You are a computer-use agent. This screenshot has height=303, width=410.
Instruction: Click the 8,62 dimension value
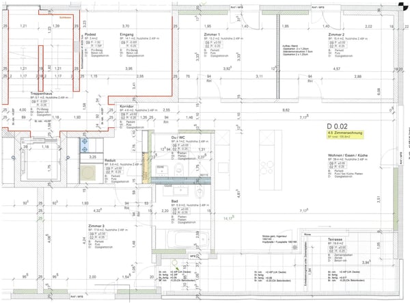tap(286, 110)
